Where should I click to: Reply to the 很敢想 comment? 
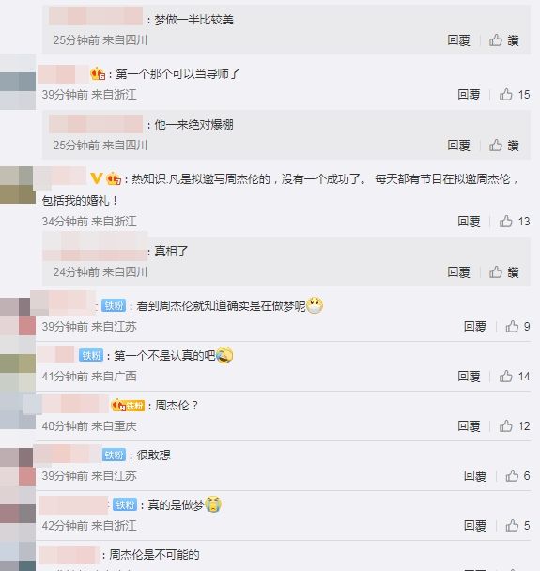[475, 475]
